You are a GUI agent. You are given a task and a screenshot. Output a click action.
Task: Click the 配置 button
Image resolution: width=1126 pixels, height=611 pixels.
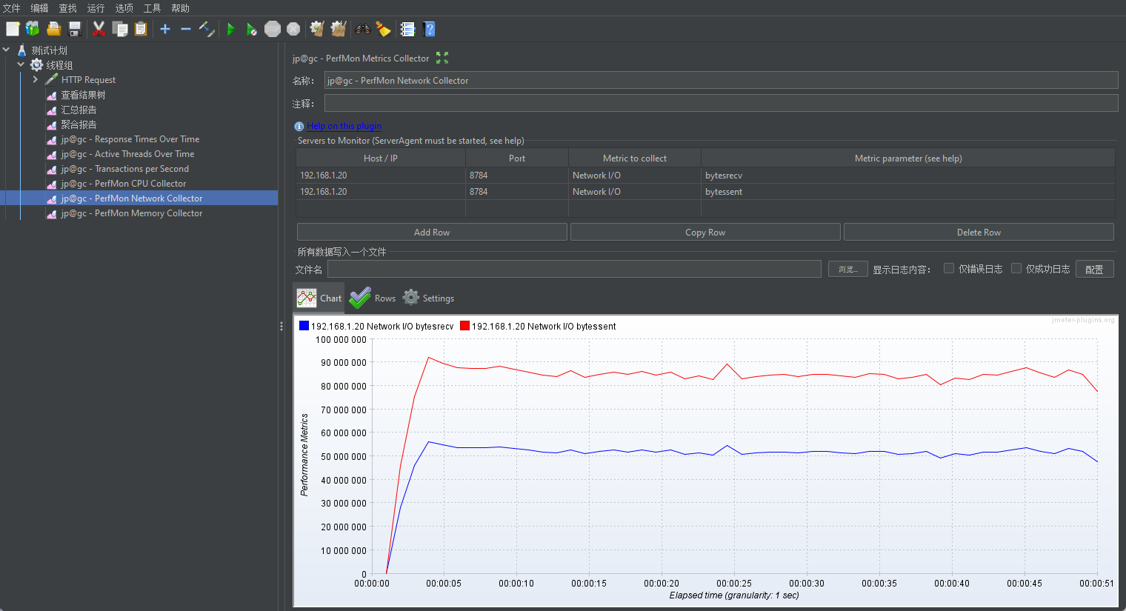tap(1094, 269)
